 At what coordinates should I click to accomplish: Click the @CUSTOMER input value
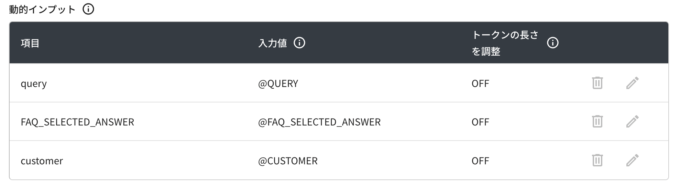(288, 161)
